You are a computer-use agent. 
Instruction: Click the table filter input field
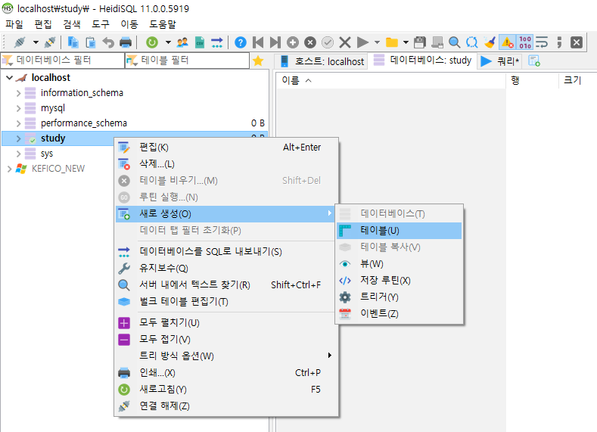(188, 61)
